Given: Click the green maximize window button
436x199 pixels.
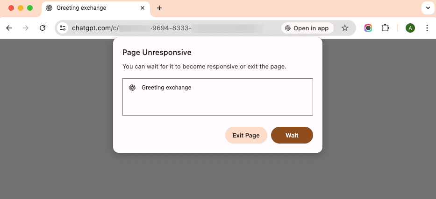Looking at the screenshot, I should (30, 8).
